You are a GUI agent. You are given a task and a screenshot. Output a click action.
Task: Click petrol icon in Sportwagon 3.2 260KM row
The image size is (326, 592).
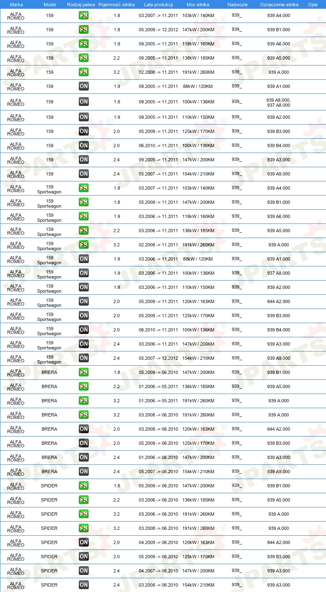click(84, 245)
